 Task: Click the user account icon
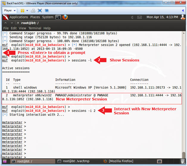coord(183,17)
